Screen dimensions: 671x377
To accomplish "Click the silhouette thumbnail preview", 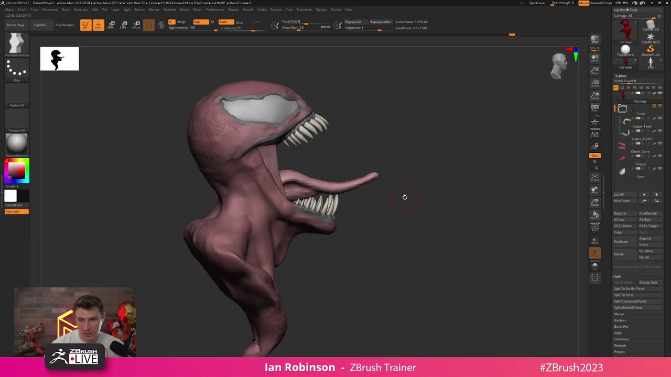I will tap(60, 59).
